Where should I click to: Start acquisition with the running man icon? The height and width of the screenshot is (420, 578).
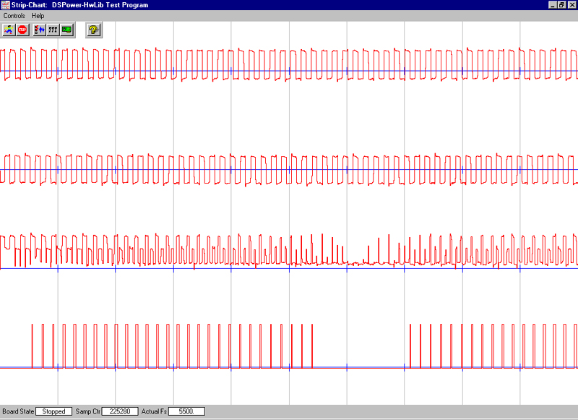pos(9,30)
